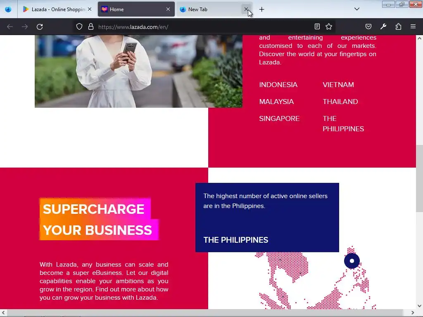
Task: Toggle reader view icon
Action: (x=317, y=26)
